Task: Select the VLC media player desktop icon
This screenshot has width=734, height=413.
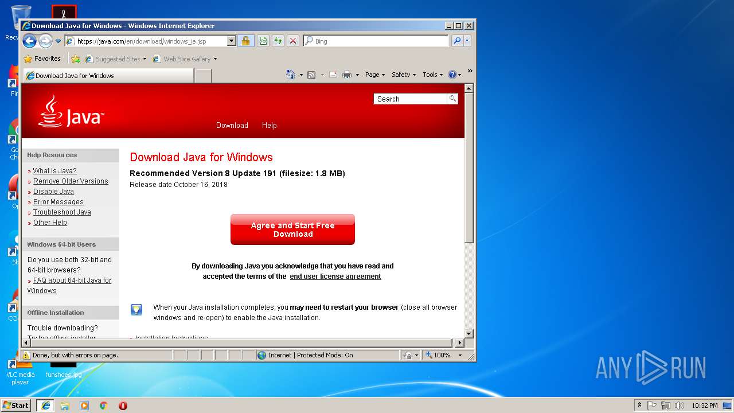Action: [20, 372]
